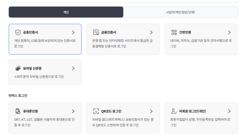Click the 휴대폰인증 phone icon
This screenshot has height=139, width=242.
coord(18,111)
